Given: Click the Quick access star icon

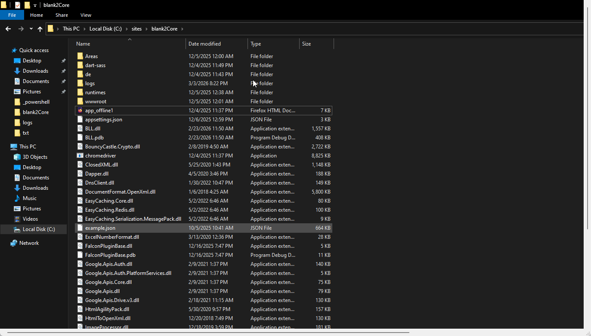Looking at the screenshot, I should click(x=14, y=50).
